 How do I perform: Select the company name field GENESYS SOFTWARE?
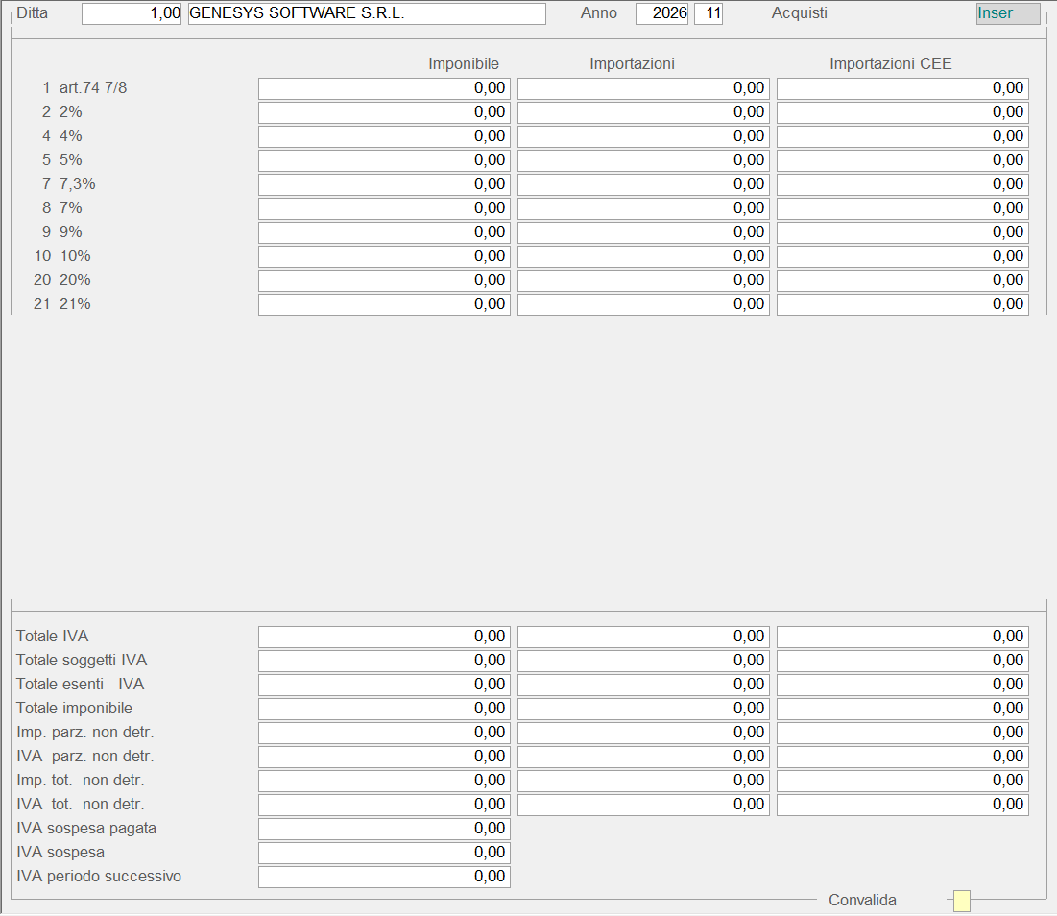pyautogui.click(x=367, y=13)
